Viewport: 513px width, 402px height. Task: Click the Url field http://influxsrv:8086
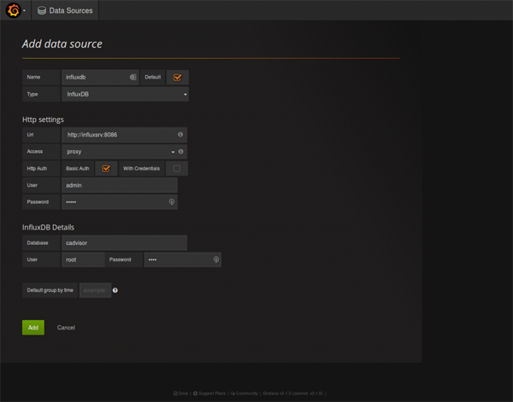[x=124, y=135]
